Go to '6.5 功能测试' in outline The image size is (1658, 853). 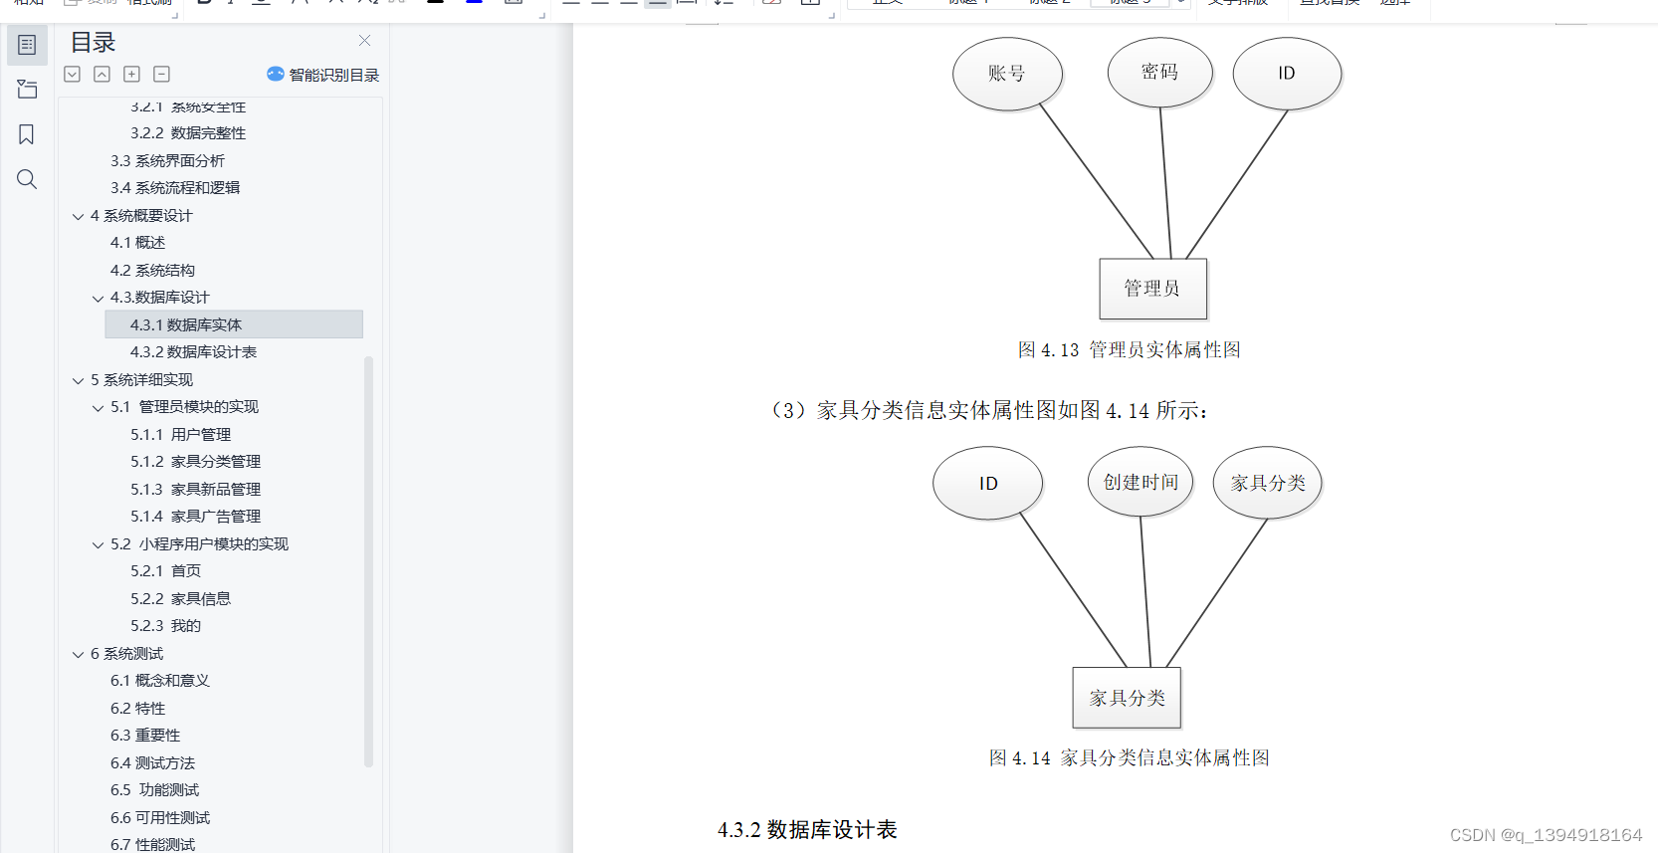point(154,790)
